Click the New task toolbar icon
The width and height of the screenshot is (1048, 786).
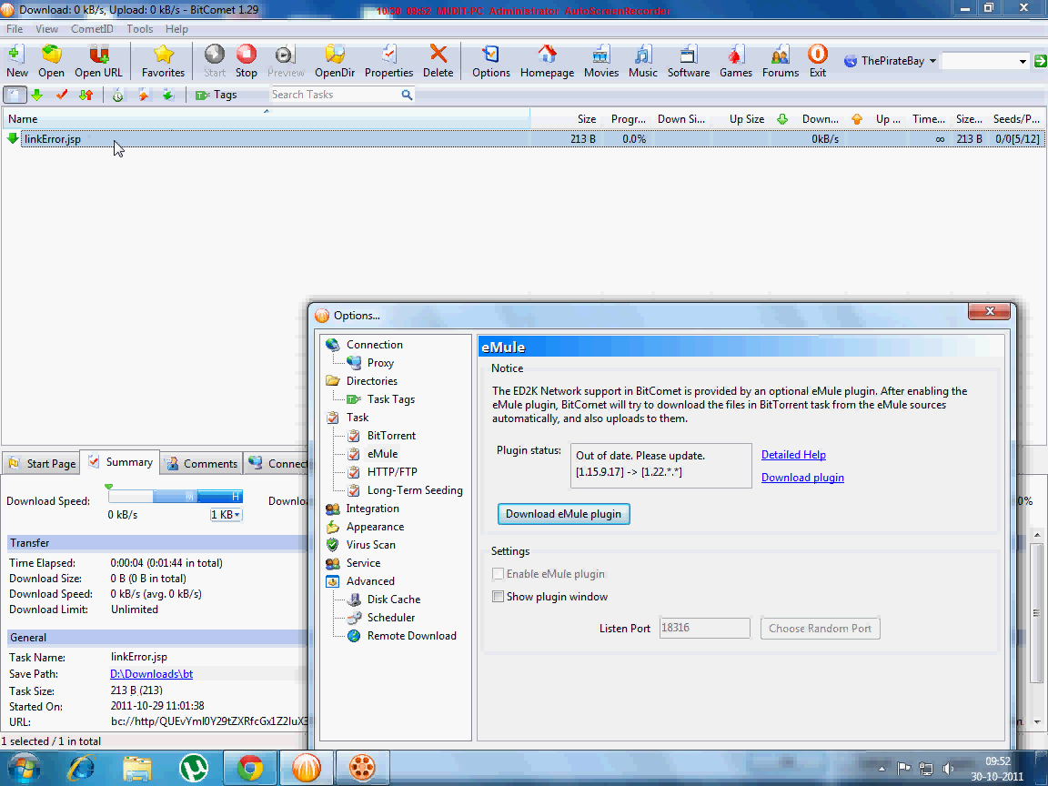point(16,60)
